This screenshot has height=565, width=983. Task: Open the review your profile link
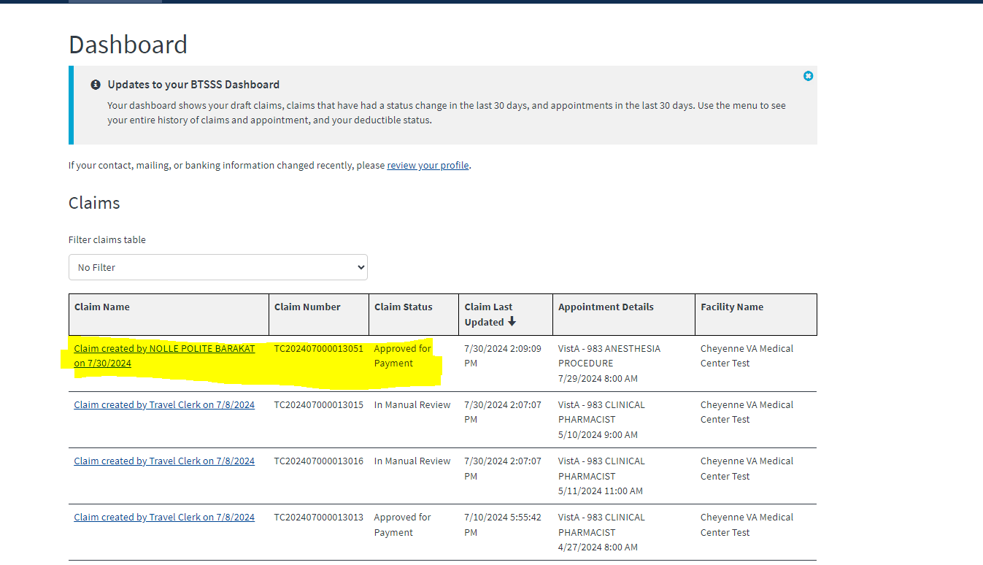click(428, 166)
